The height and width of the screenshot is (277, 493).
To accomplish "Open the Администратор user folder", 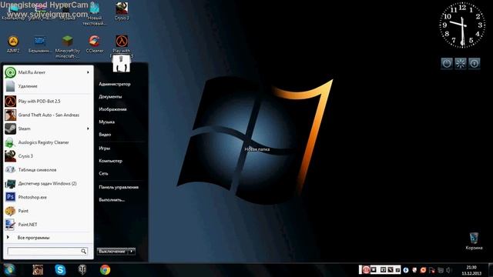I will pos(115,84).
